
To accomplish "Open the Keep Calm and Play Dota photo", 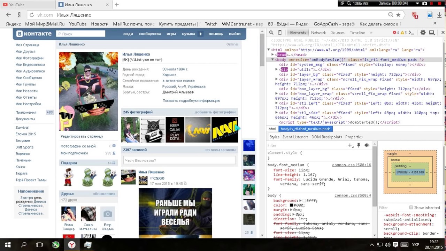I will [175, 130].
